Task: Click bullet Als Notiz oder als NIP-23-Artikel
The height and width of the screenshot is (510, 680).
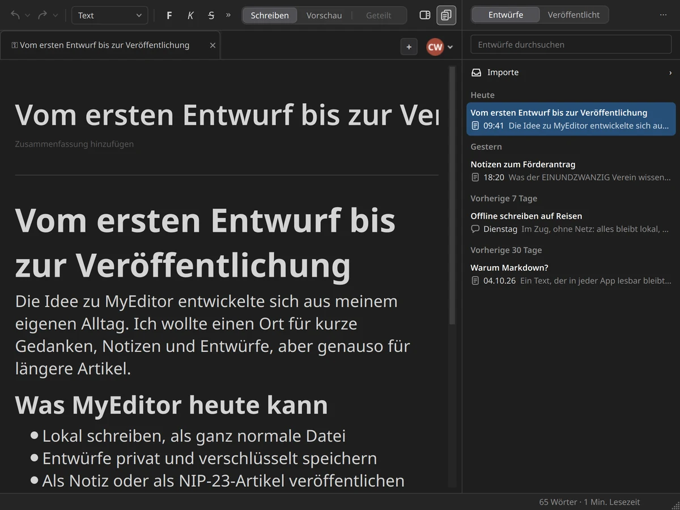Action: [223, 481]
